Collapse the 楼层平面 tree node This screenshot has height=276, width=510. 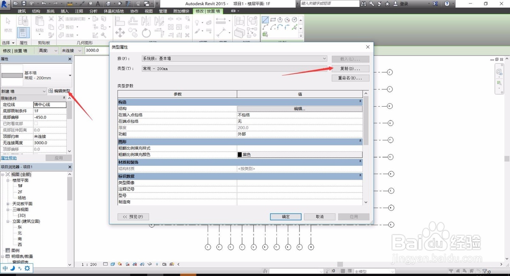(8, 180)
